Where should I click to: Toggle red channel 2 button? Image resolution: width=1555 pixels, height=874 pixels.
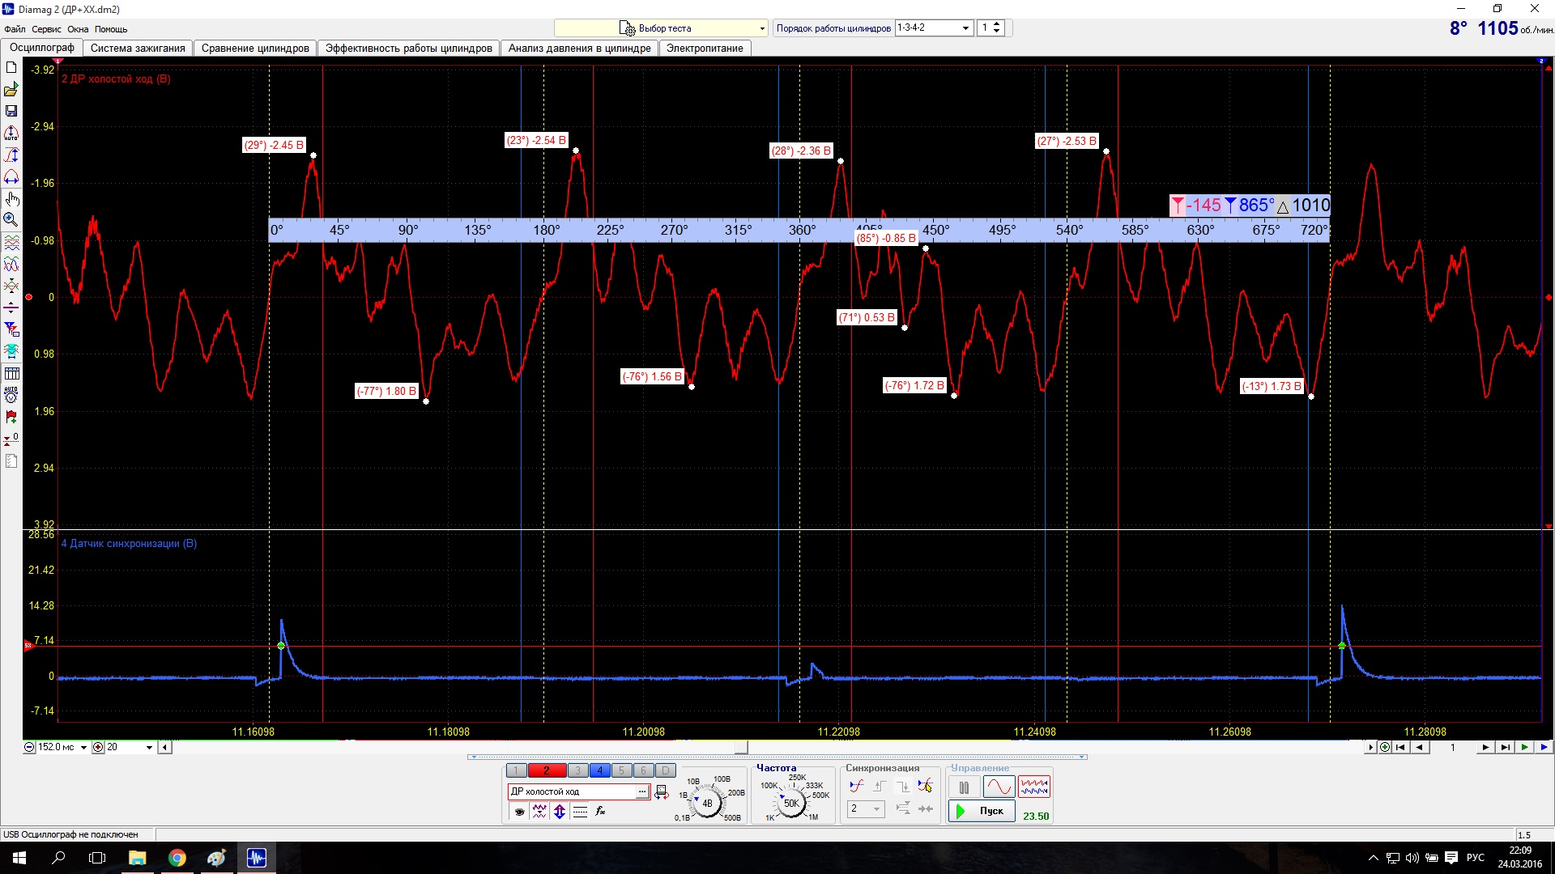tap(547, 770)
